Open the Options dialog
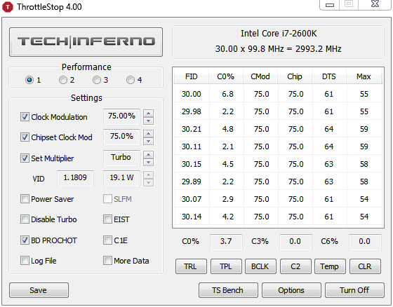Viewport: 393px width, 307px height. (291, 290)
